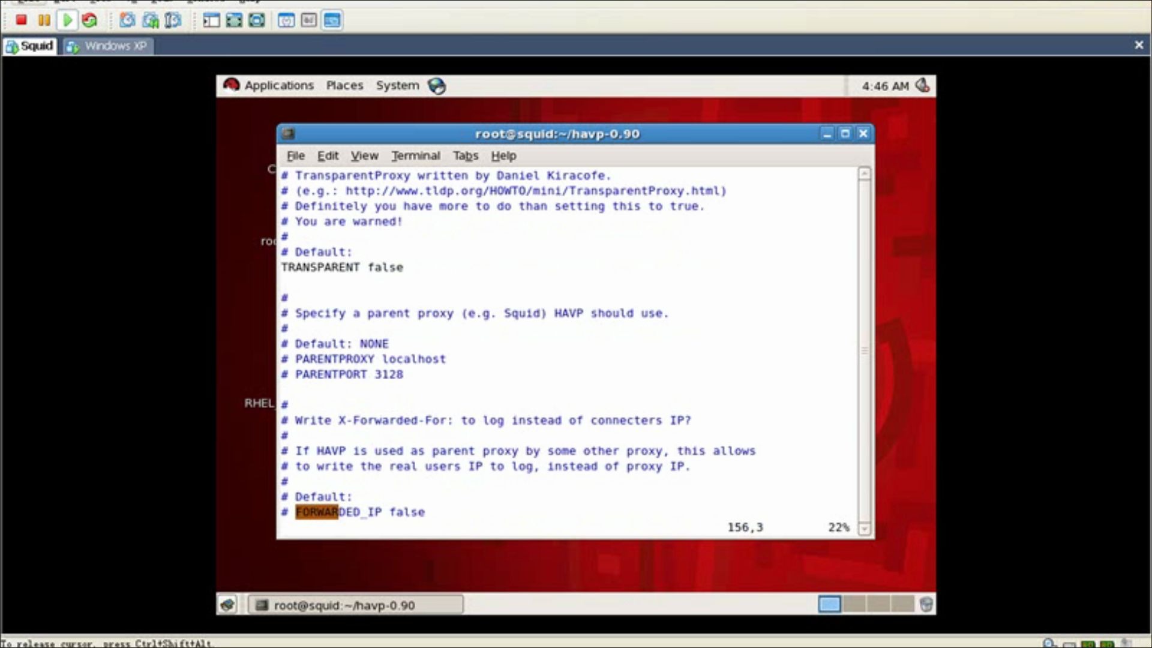1152x648 pixels.
Task: Toggle the sidebar view toolbar icon
Action: pyautogui.click(x=211, y=20)
